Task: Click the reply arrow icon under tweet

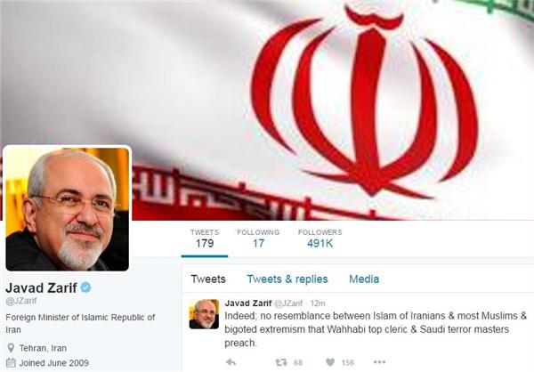Action: 231,362
